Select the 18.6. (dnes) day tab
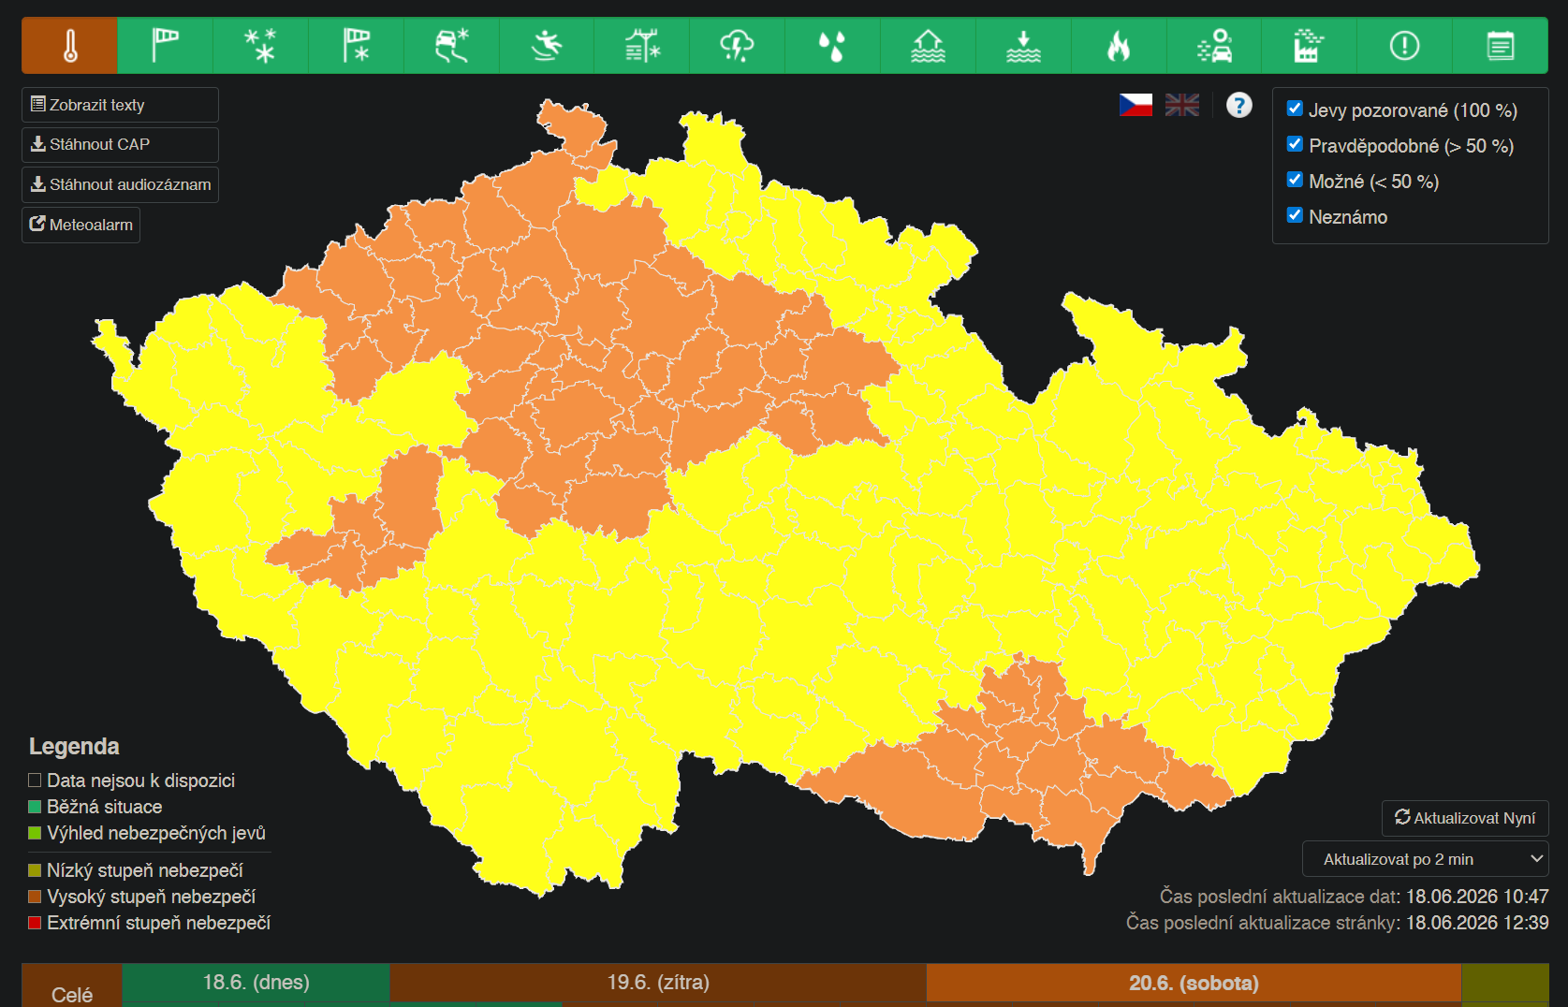This screenshot has width=1568, height=1007. point(256,983)
